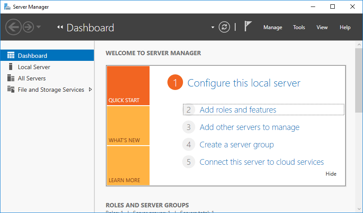Click the All Servers icon
Viewport: 363px width, 213px height.
coord(11,78)
